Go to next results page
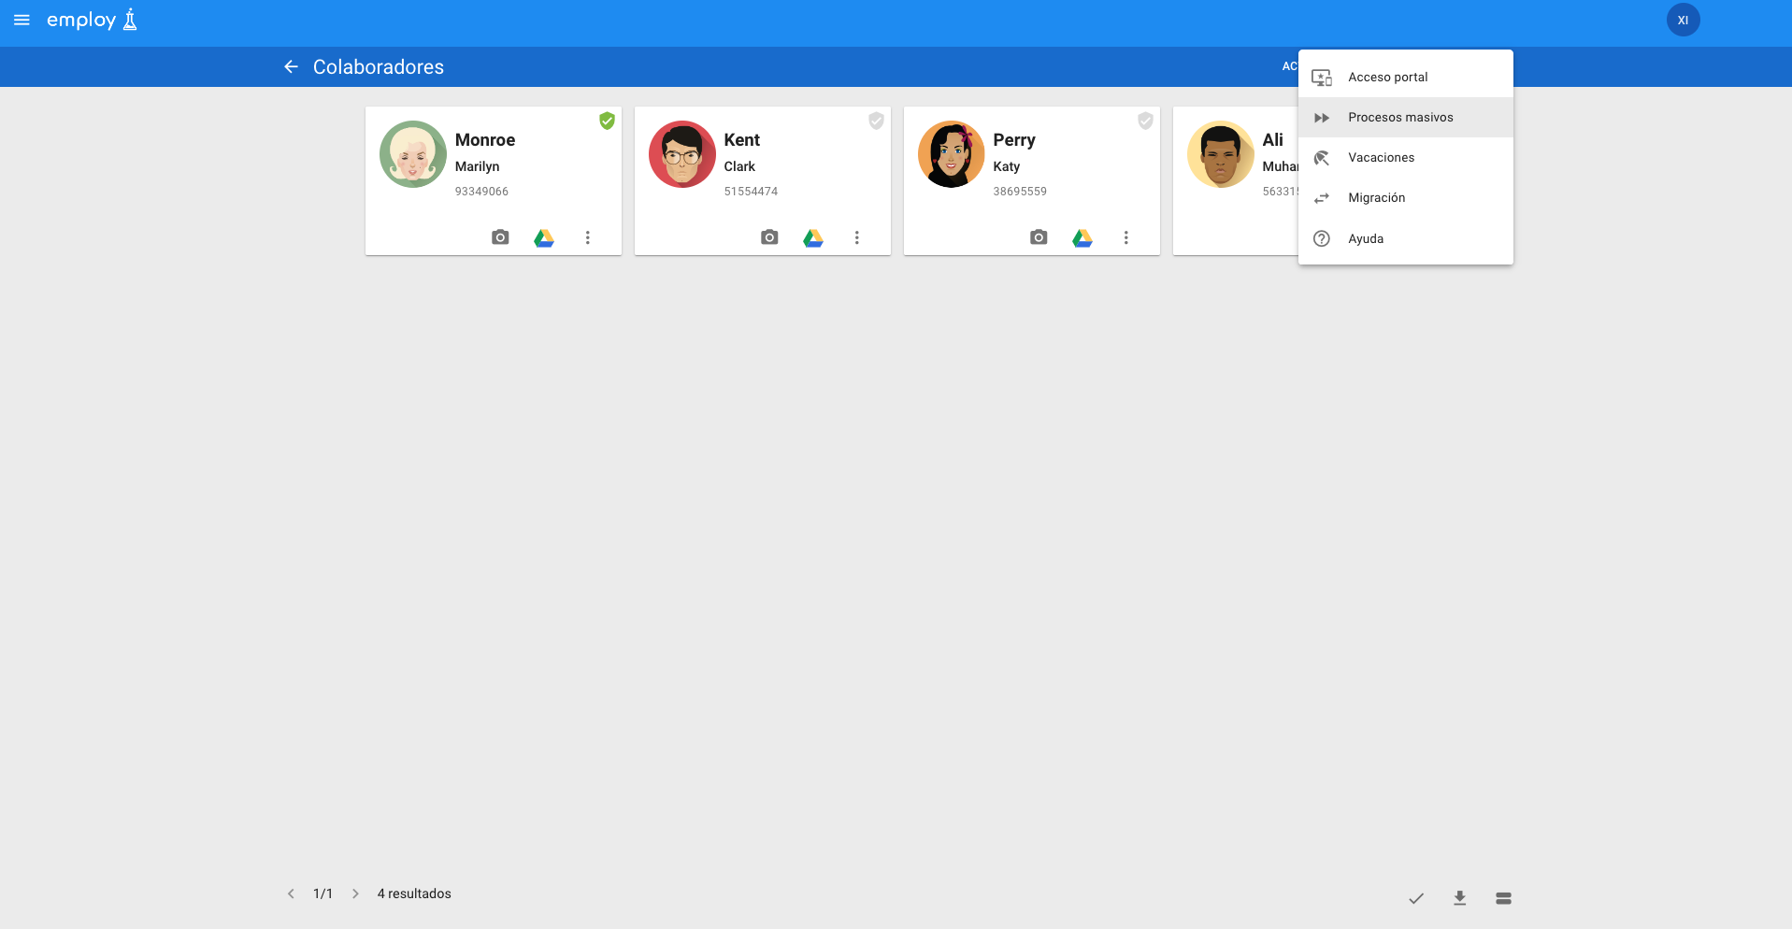The height and width of the screenshot is (929, 1792). [355, 893]
